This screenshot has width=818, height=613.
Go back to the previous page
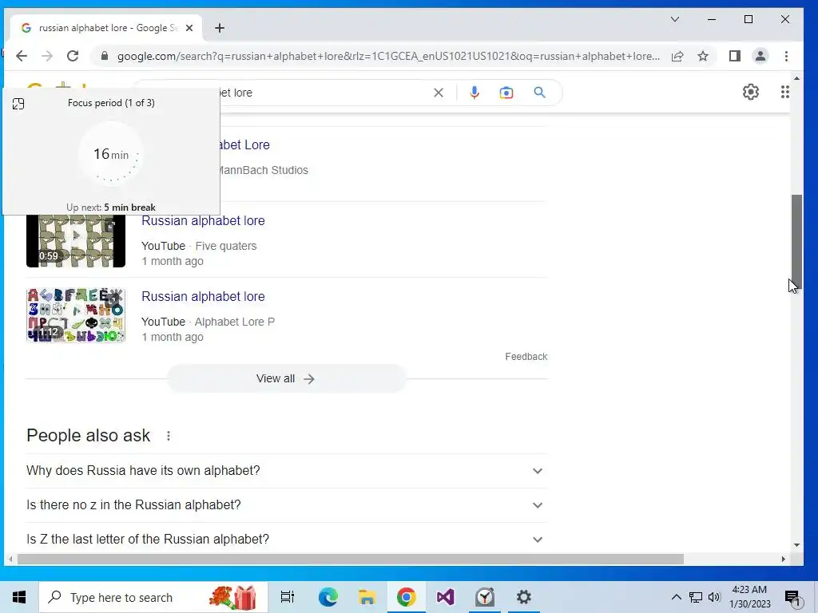tap(22, 56)
